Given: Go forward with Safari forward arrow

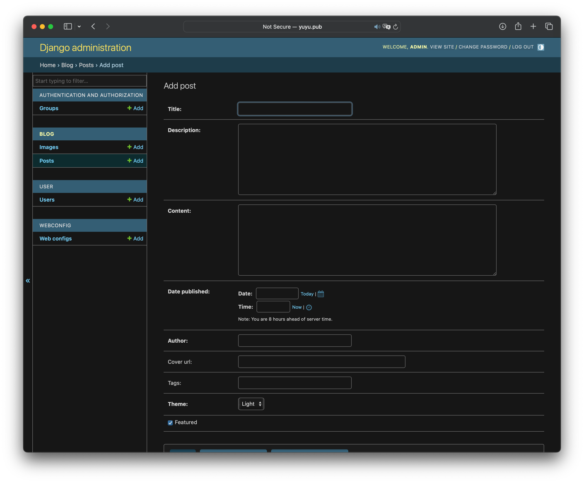Looking at the screenshot, I should pos(108,26).
